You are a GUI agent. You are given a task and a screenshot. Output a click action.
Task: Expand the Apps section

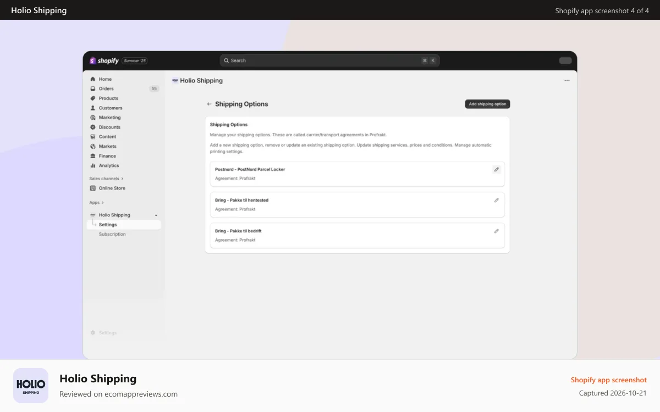(x=96, y=203)
